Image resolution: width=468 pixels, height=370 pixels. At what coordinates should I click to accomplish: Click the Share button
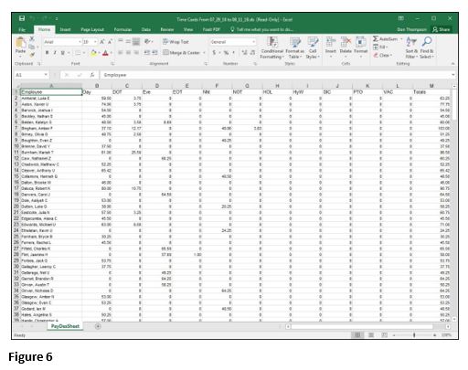click(441, 29)
